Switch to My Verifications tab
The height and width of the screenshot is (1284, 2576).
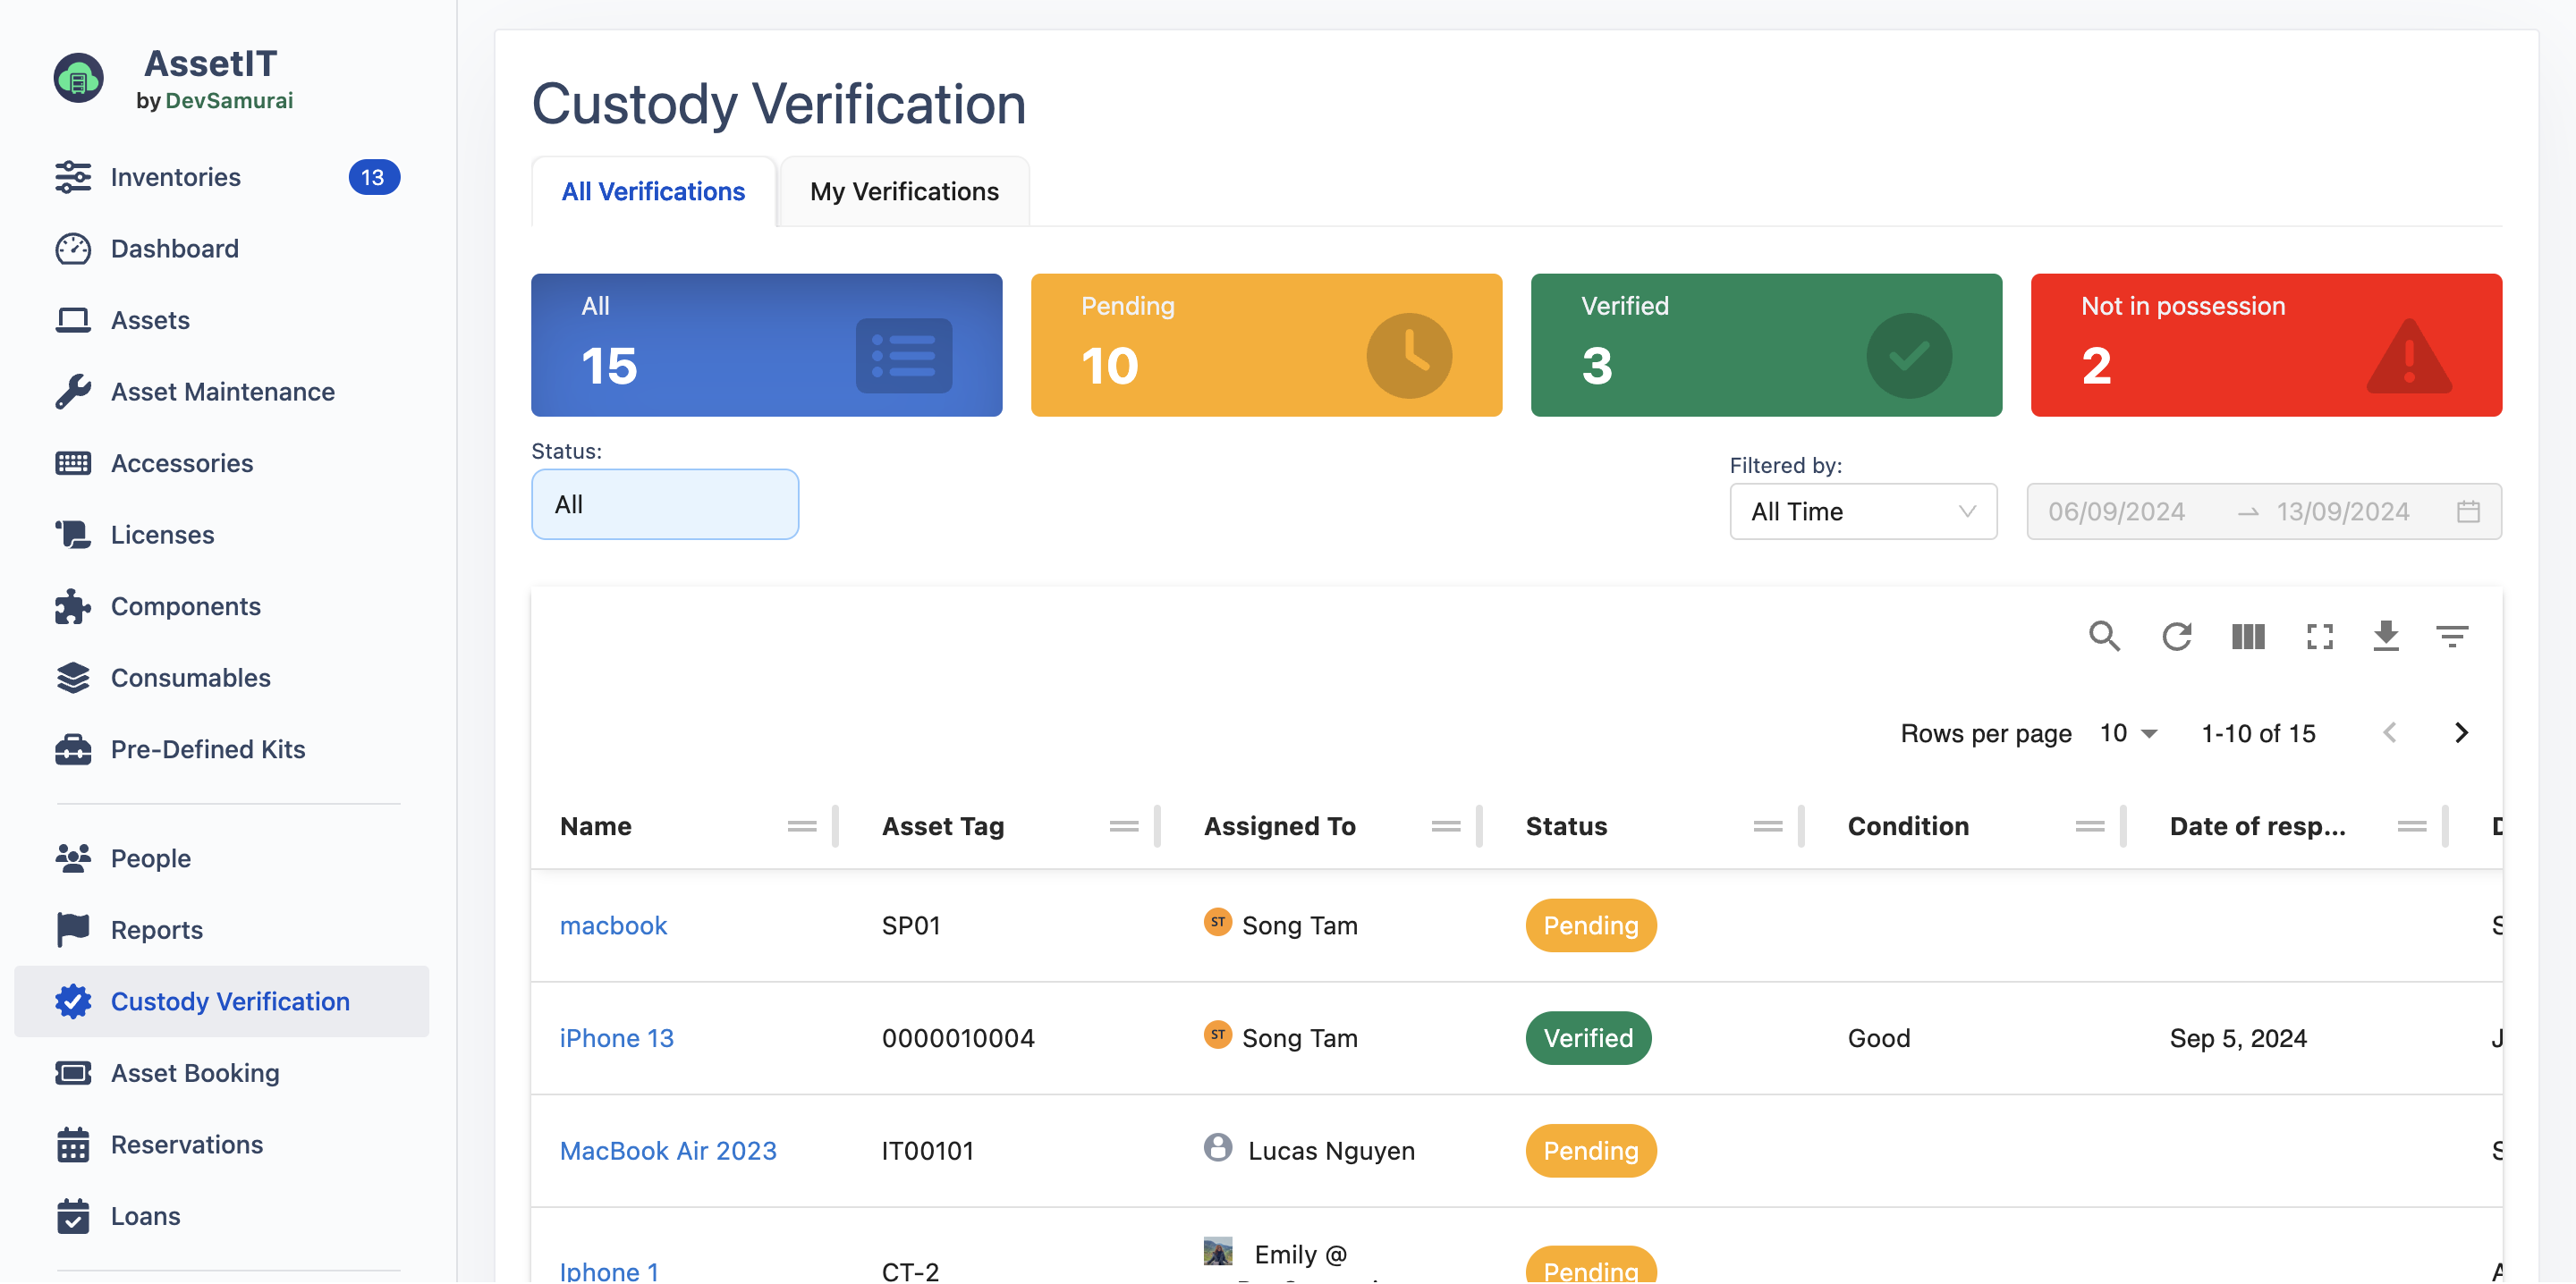pos(903,191)
